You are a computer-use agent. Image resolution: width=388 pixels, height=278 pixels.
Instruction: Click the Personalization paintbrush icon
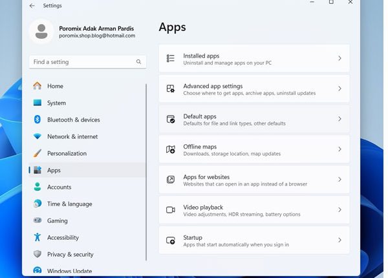tap(38, 153)
